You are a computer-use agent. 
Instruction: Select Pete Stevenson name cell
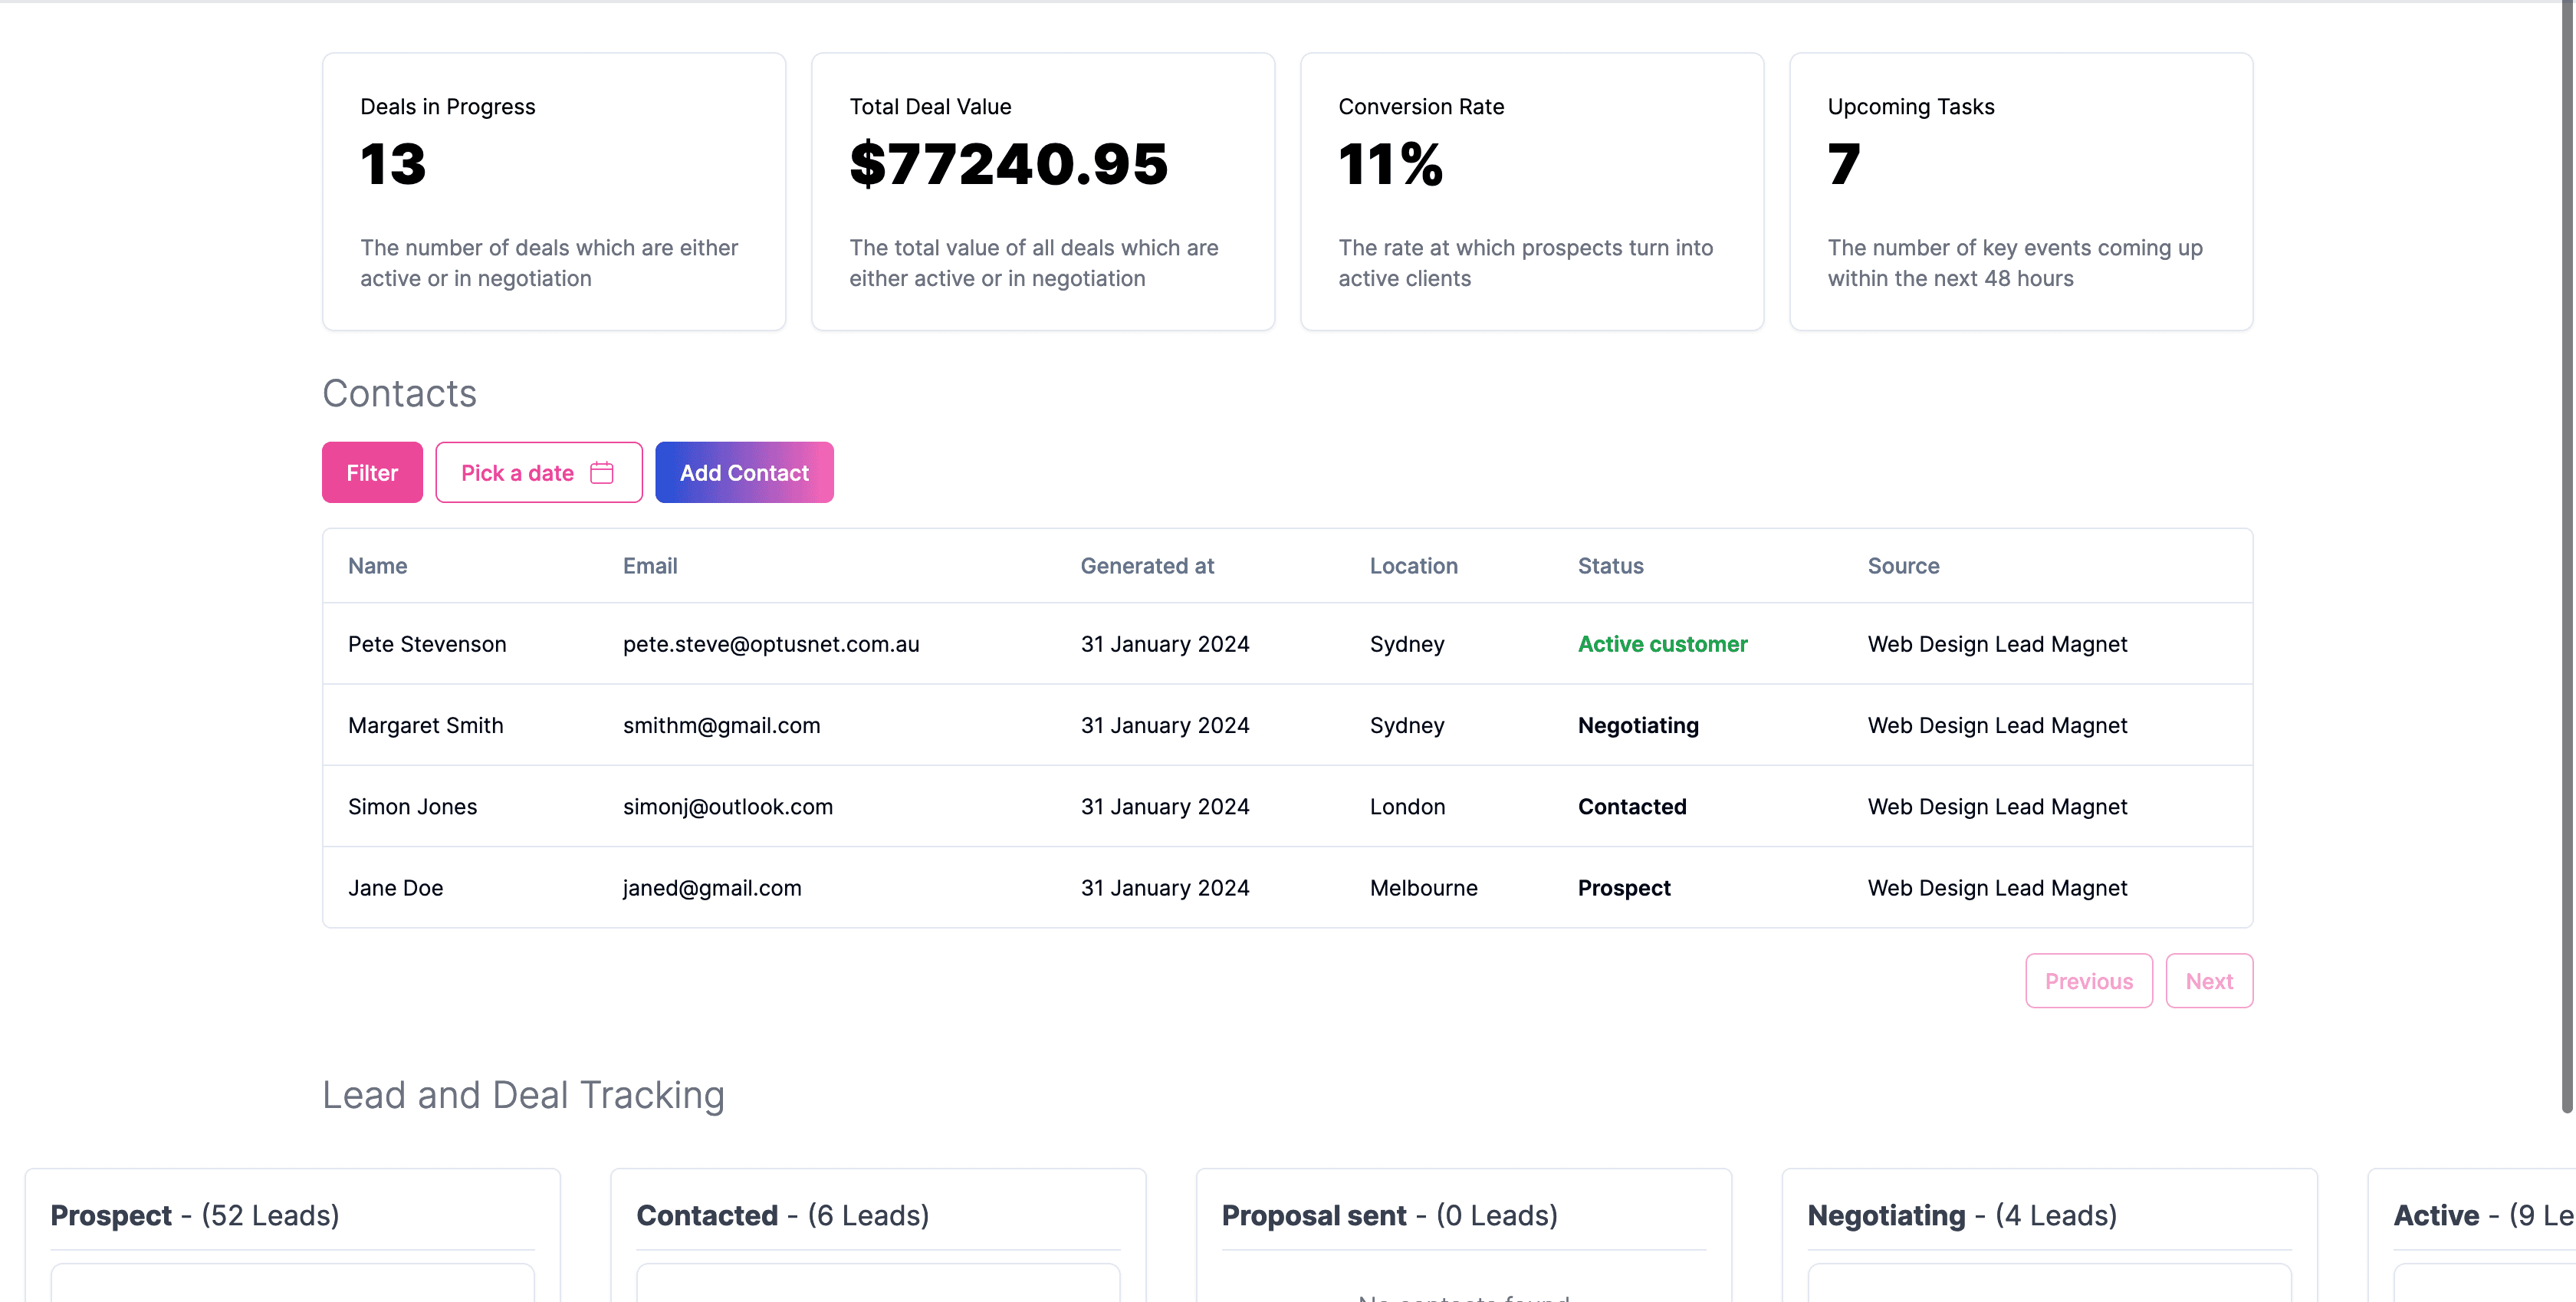tap(427, 644)
